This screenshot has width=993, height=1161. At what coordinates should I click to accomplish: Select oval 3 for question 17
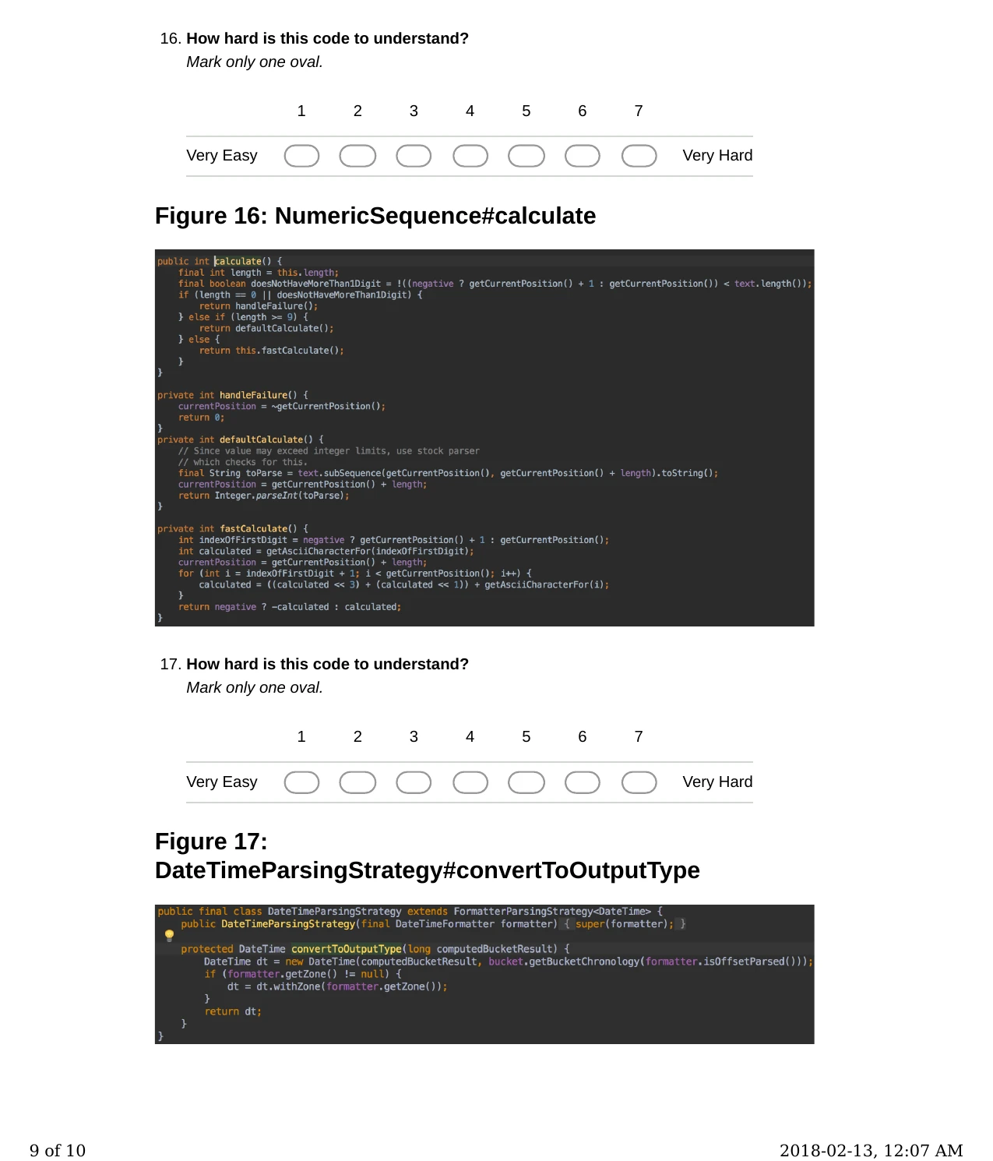coord(414,782)
